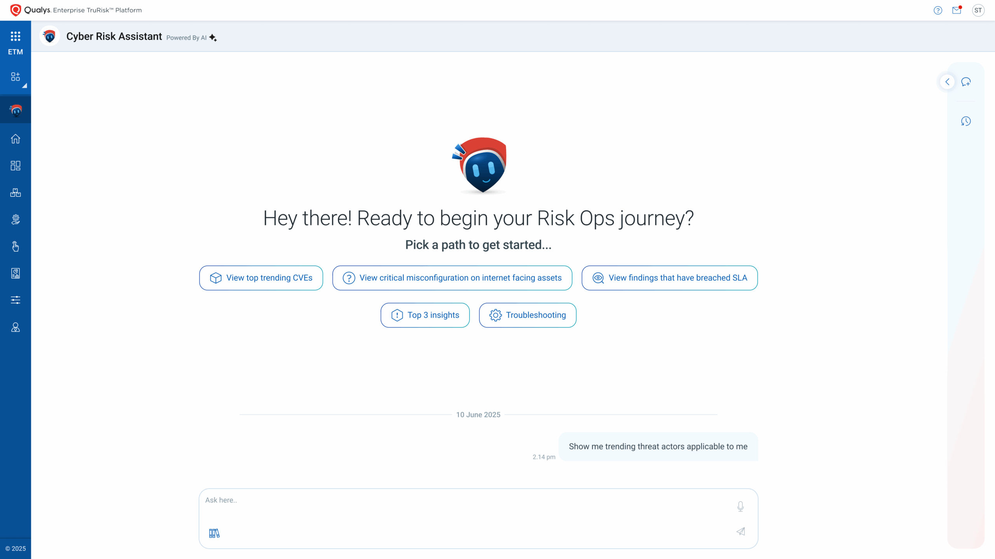Open chat history clock icon
995x559 pixels.
(x=966, y=121)
